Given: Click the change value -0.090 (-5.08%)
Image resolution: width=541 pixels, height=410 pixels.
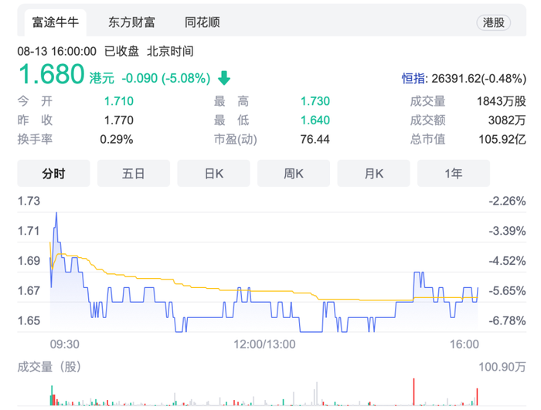Looking at the screenshot, I should coord(166,78).
